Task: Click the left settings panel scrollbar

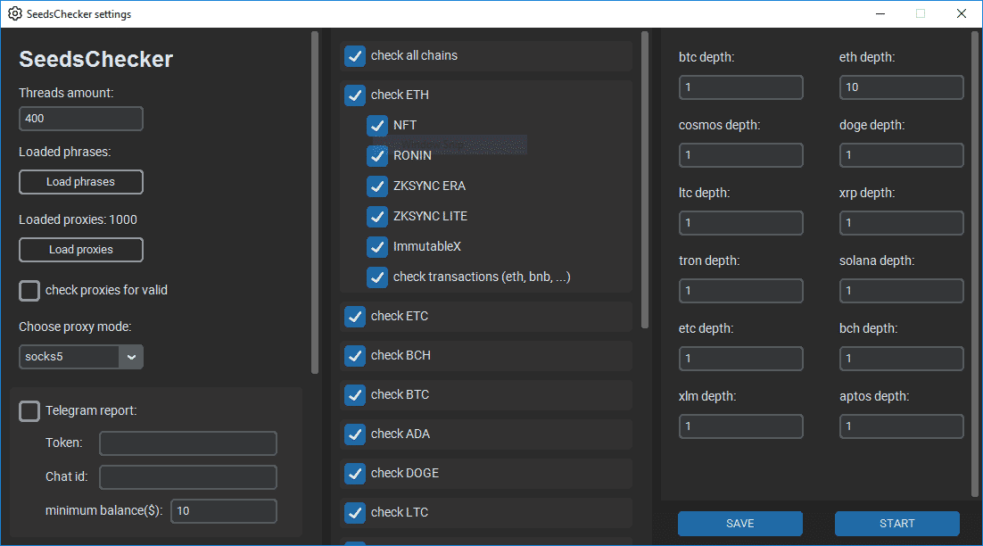Action: 314,202
